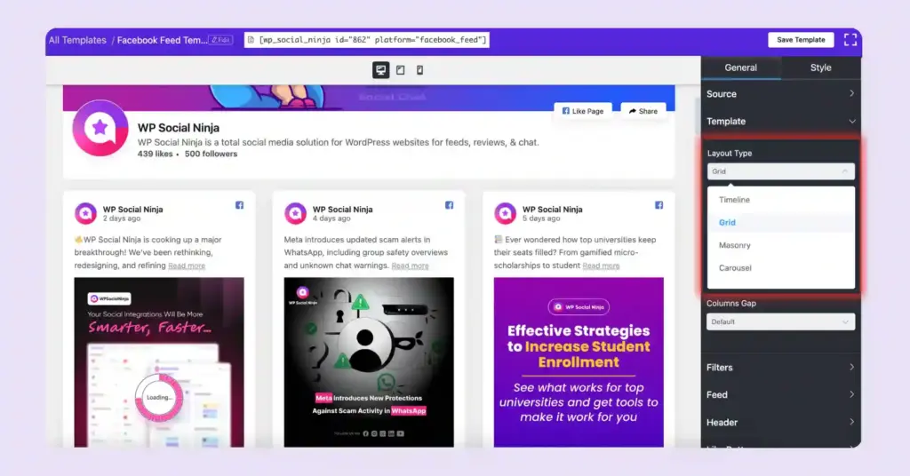Click avatar on 5 days ago post
Screen dimensions: 910x476
[505, 213]
